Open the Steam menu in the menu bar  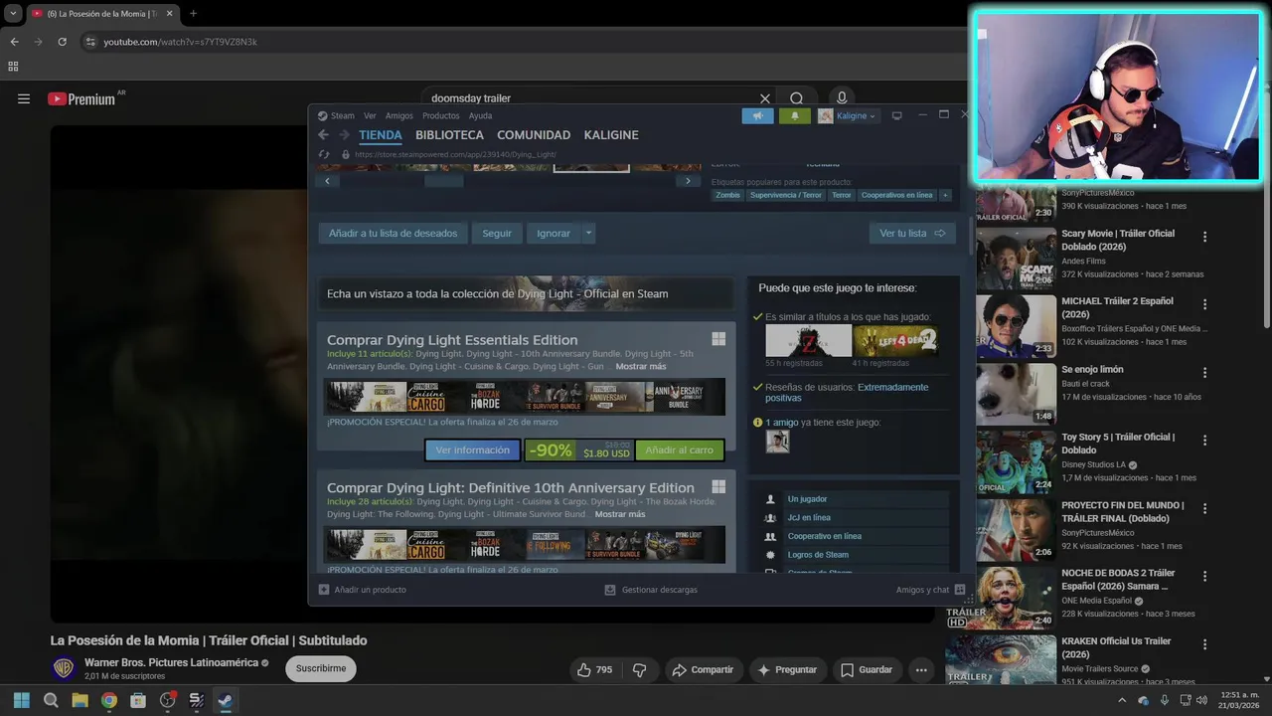[337, 115]
